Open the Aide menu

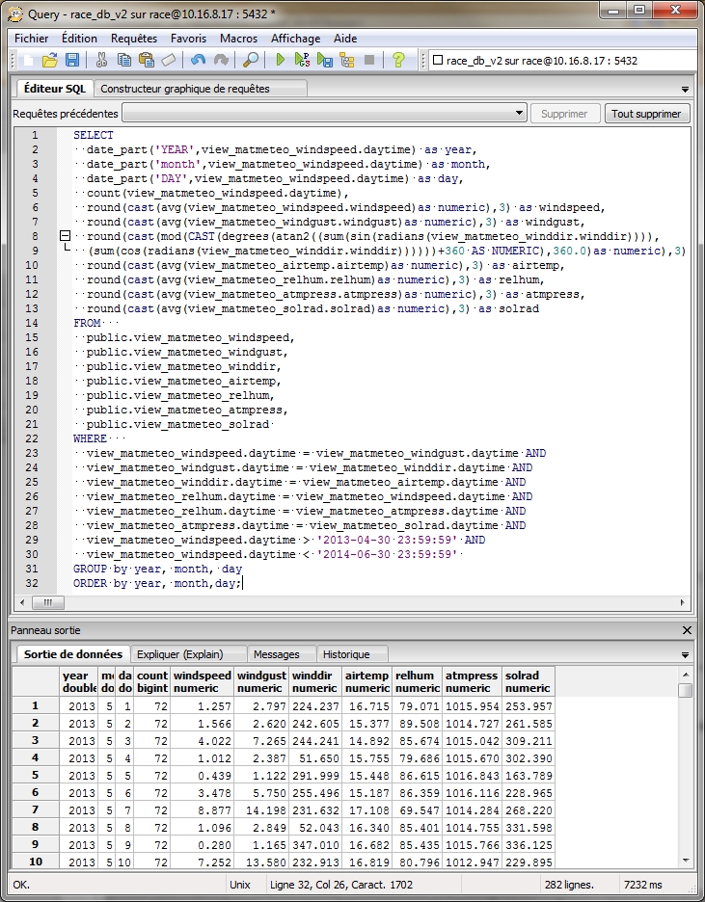pos(345,39)
